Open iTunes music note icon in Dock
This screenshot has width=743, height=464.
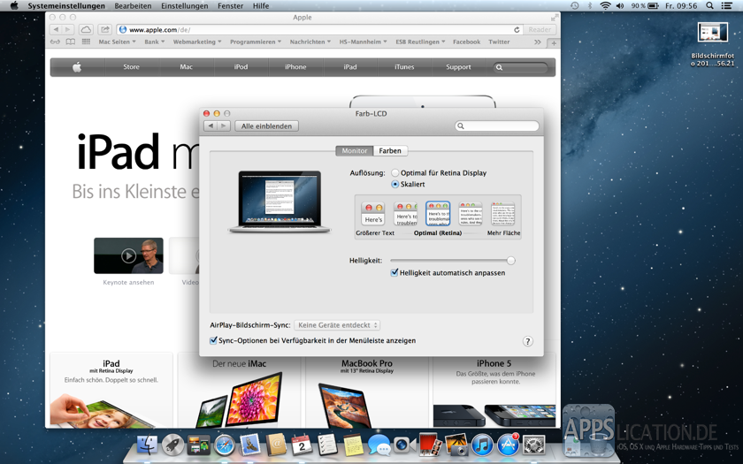(482, 445)
